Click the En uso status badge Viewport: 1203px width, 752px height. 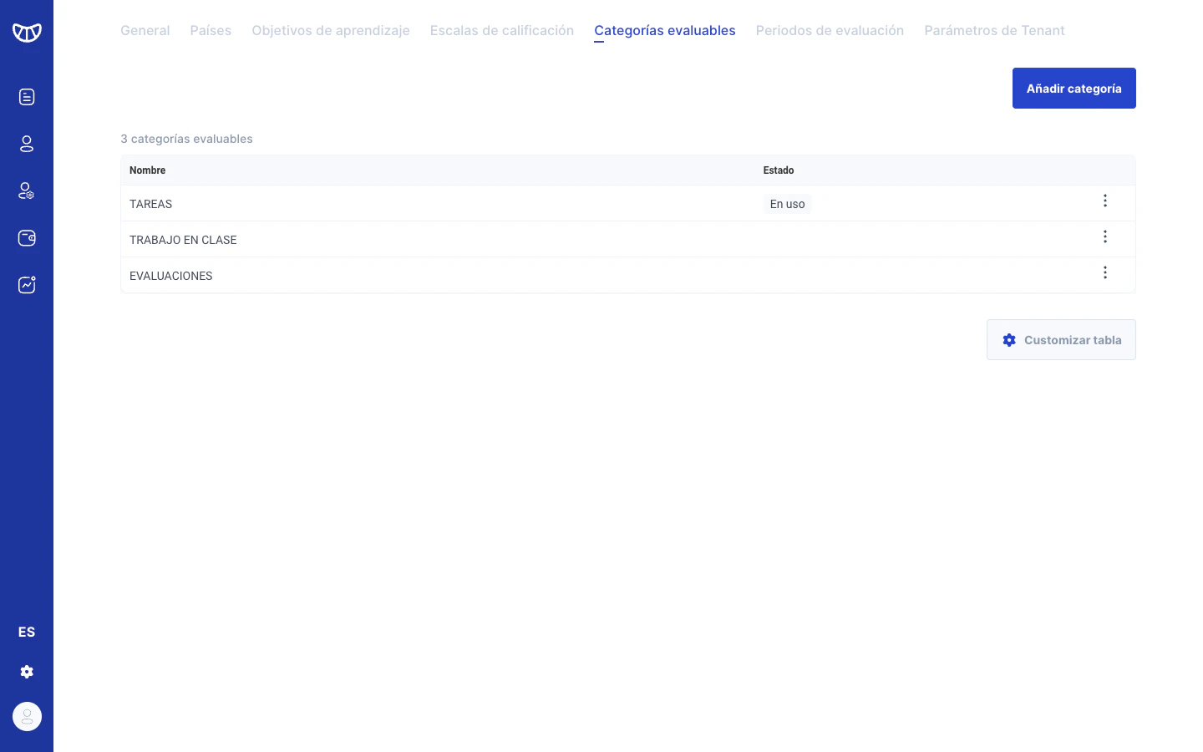tap(787, 204)
